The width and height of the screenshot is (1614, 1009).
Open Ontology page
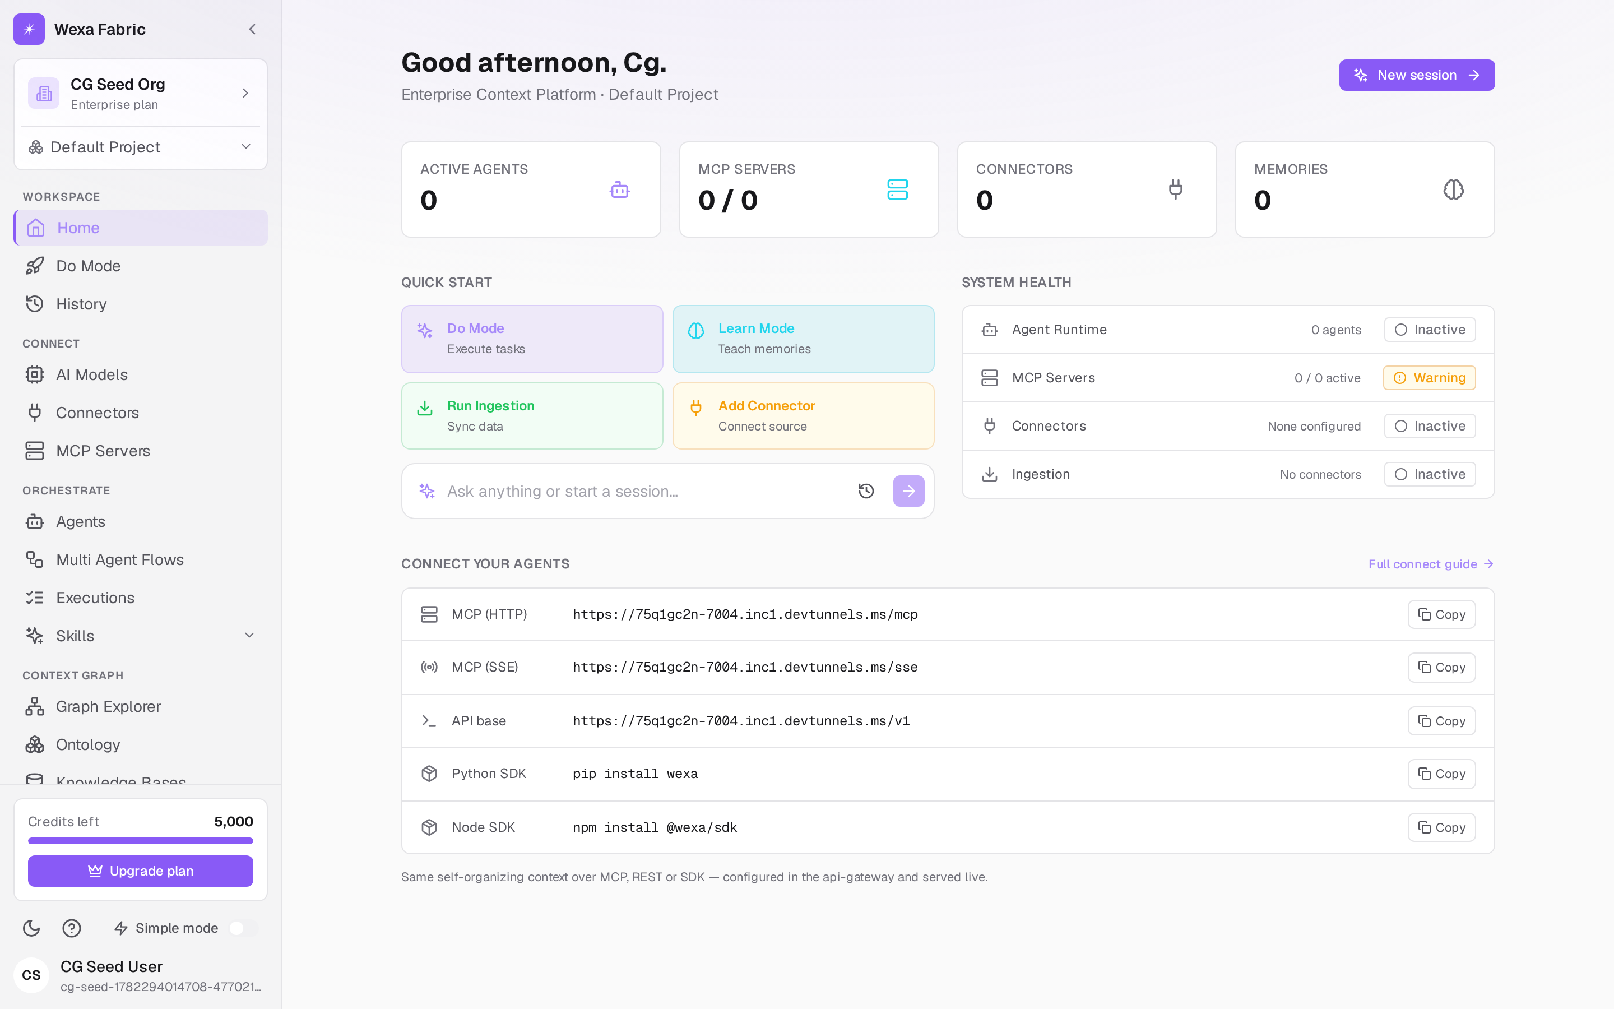(x=141, y=744)
